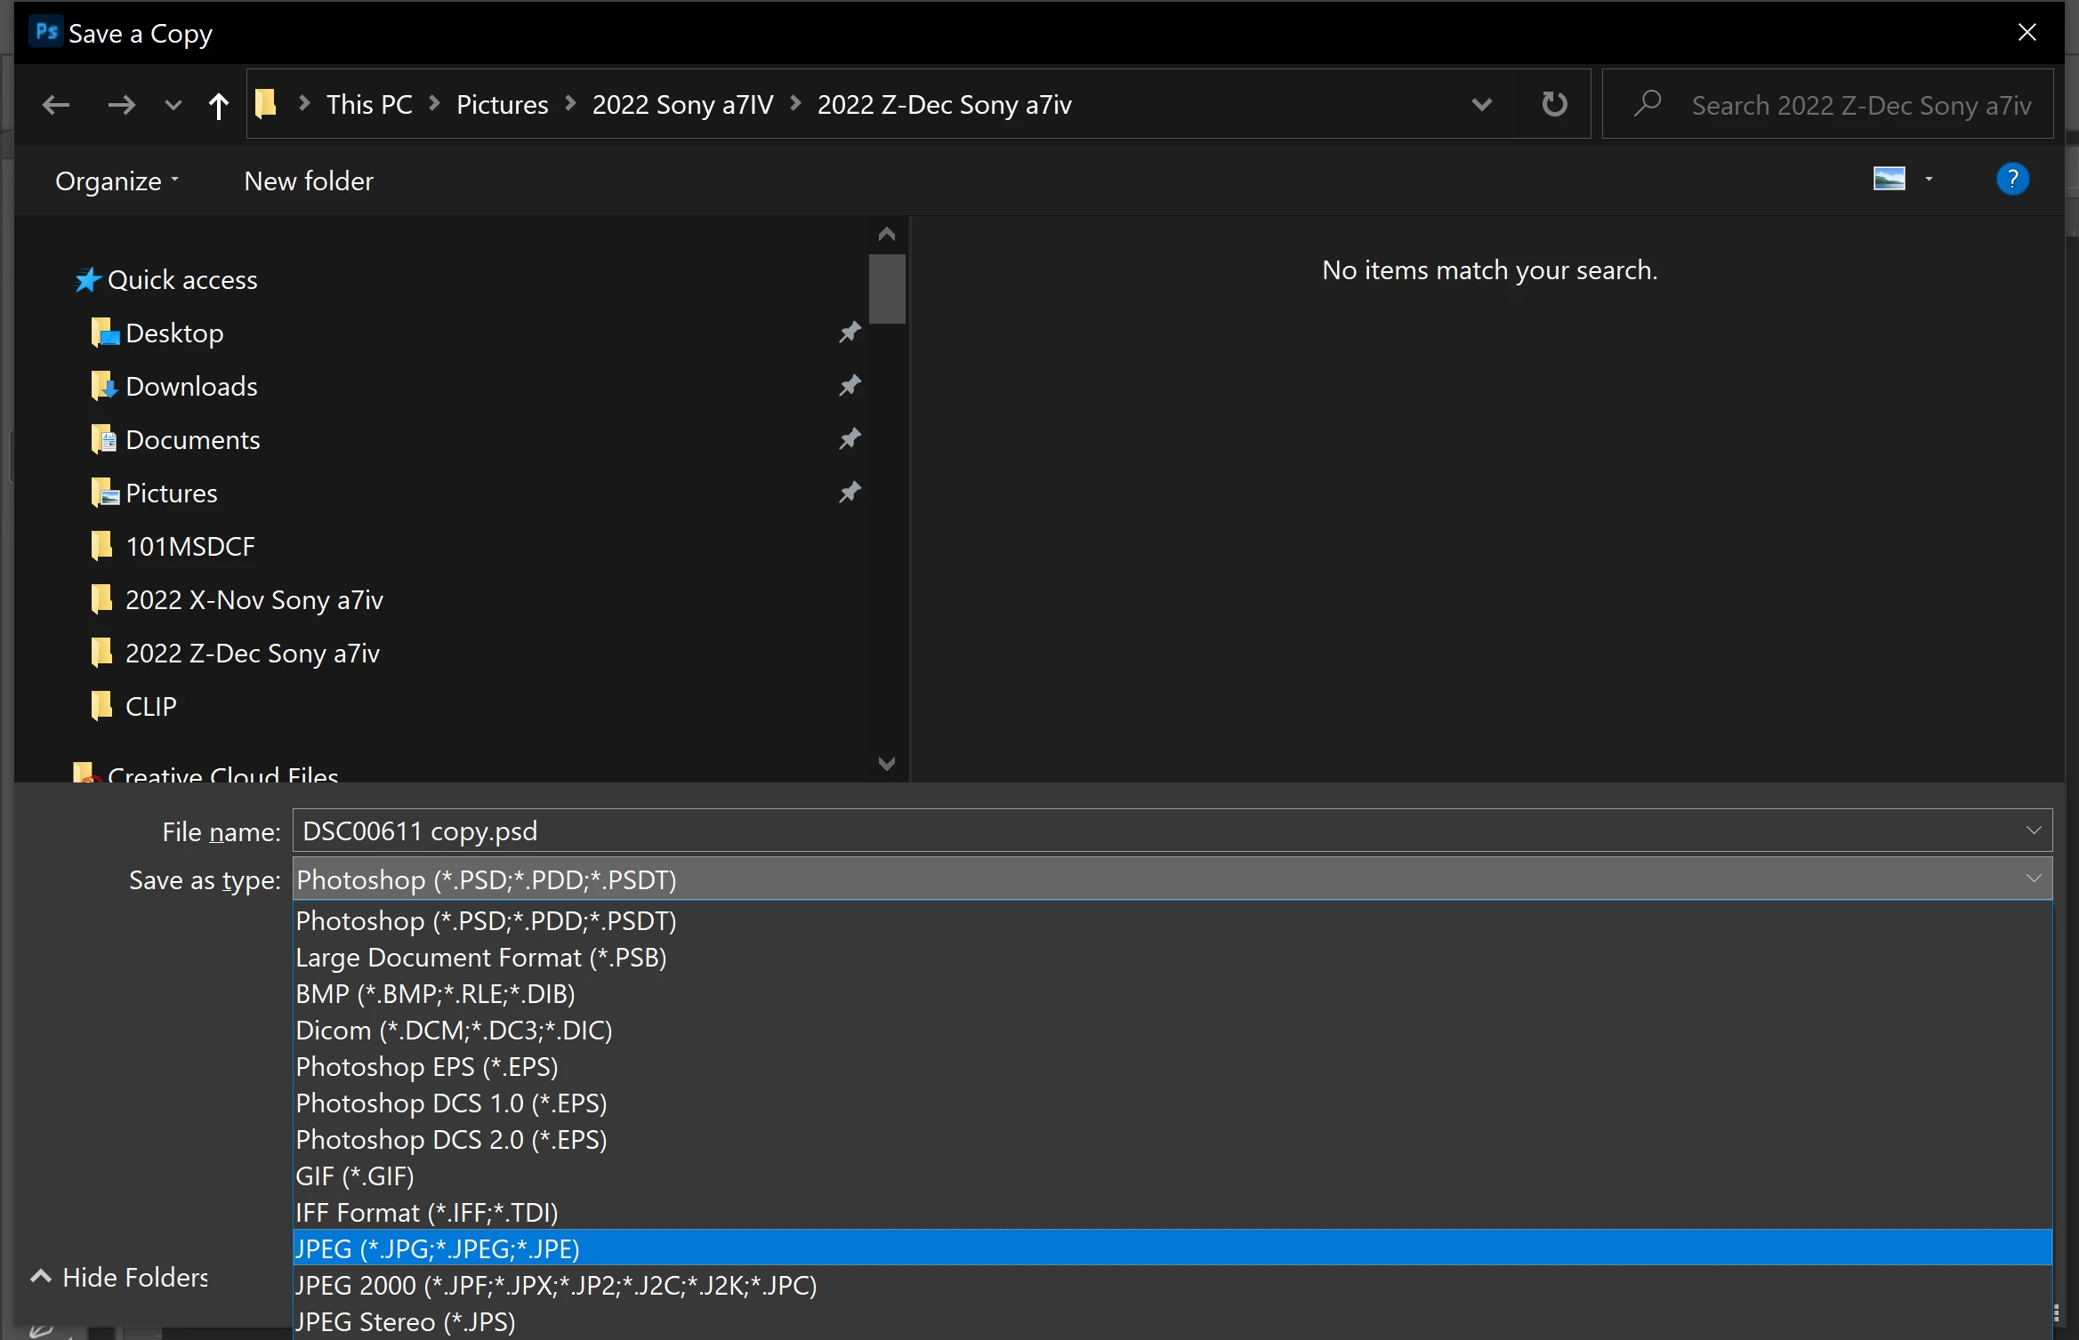Open the help question mark icon

point(2011,180)
